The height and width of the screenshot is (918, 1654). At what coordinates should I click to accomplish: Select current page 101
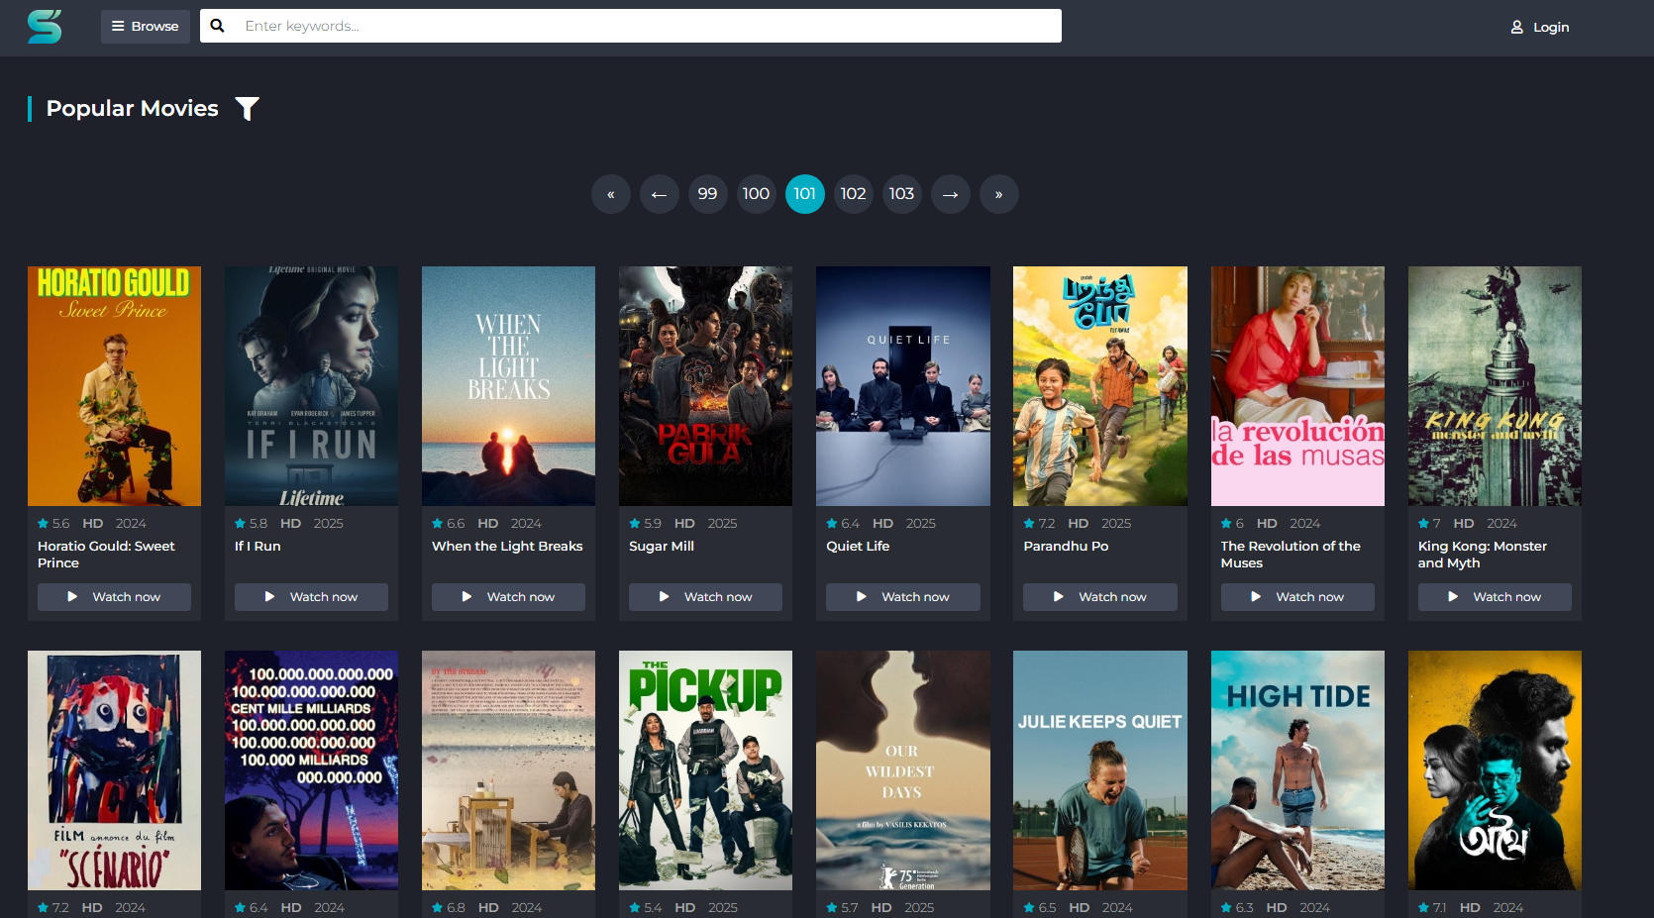pos(805,194)
